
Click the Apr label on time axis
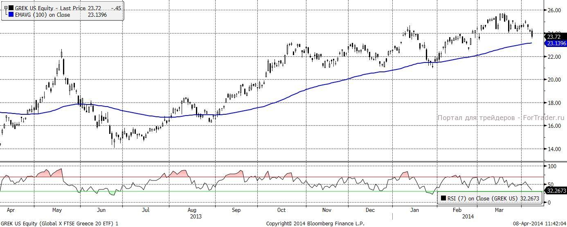click(x=11, y=210)
